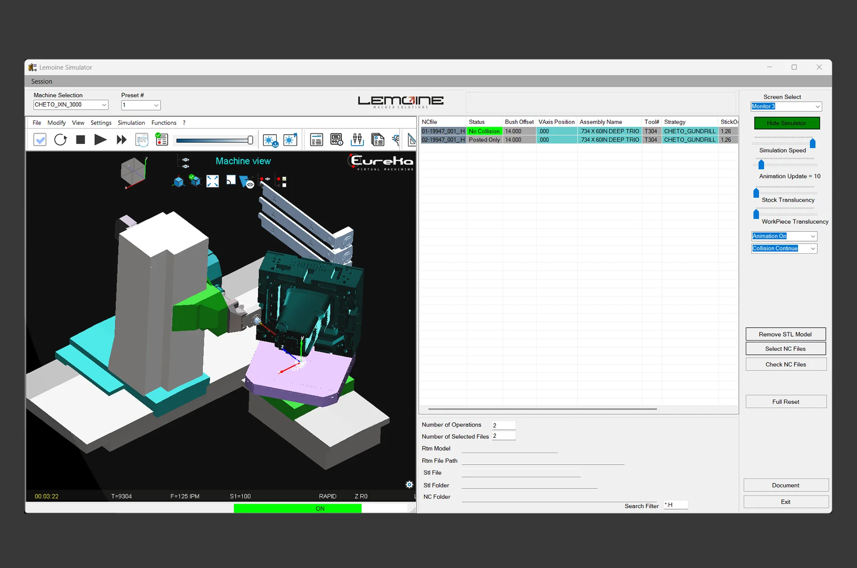Click the Search Filter input field

[676, 505]
